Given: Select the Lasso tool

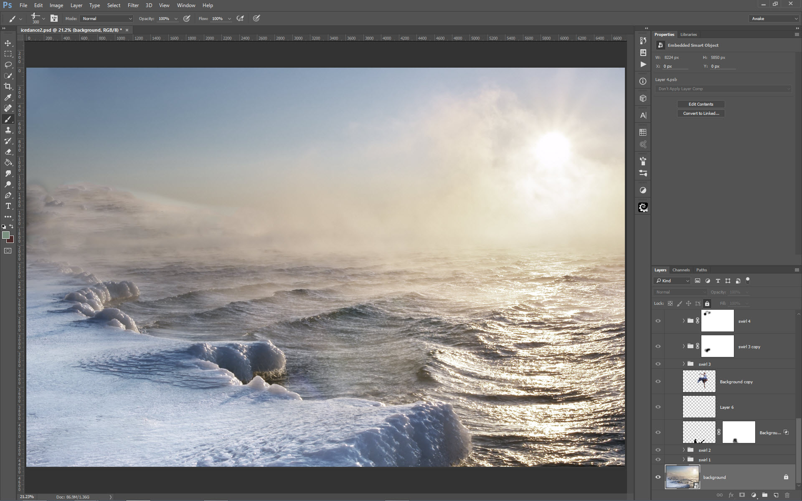Looking at the screenshot, I should click(x=8, y=65).
